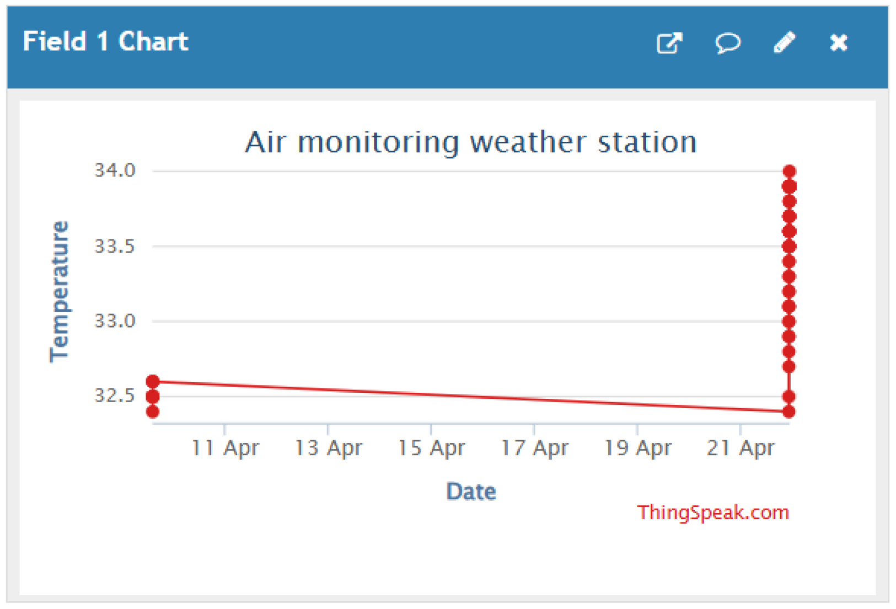Click the "Temperature" y-axis label
The image size is (896, 609).
(x=59, y=291)
